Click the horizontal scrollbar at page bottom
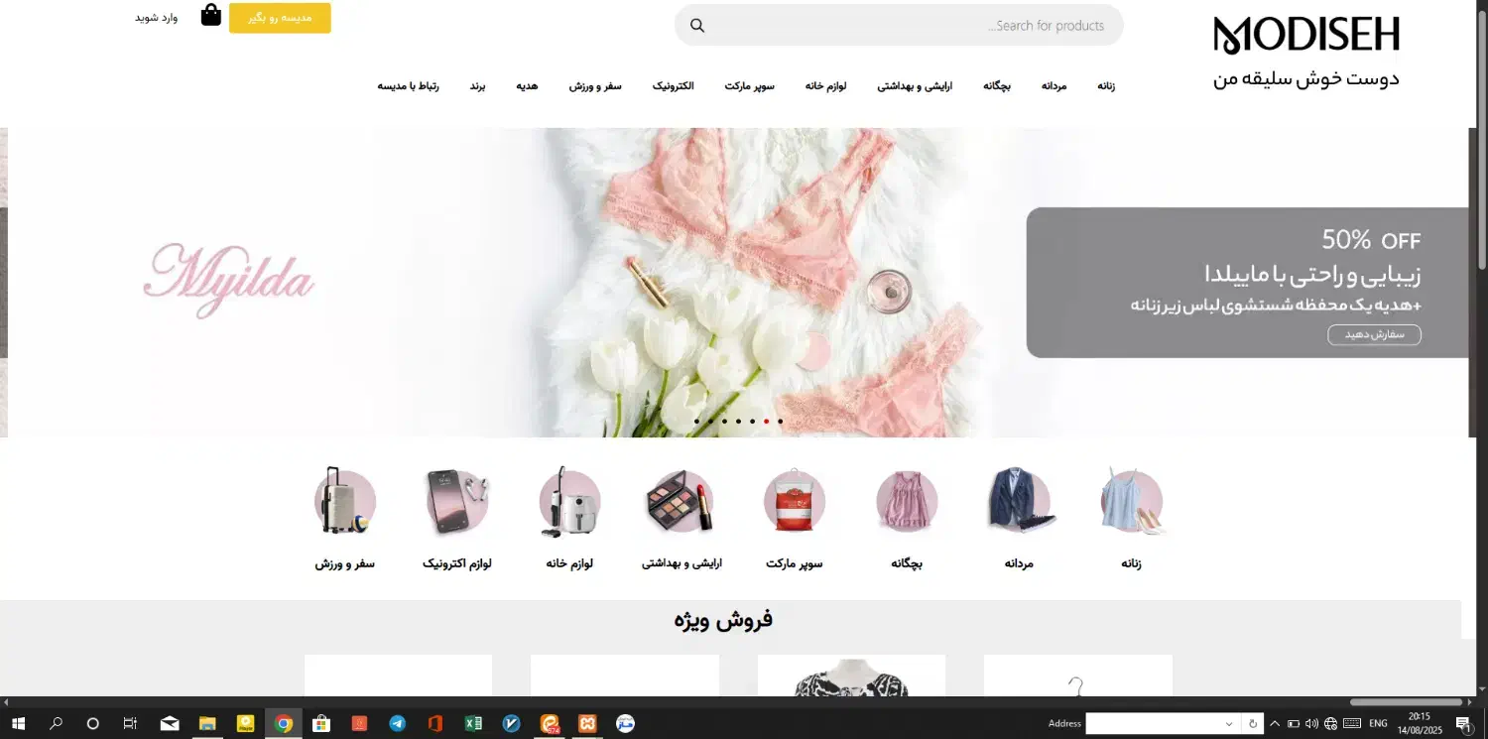 (x=1405, y=702)
